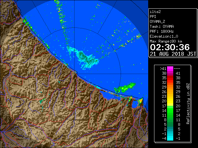
Task: Click the 'PPI' scan type text
Action: [153, 17]
